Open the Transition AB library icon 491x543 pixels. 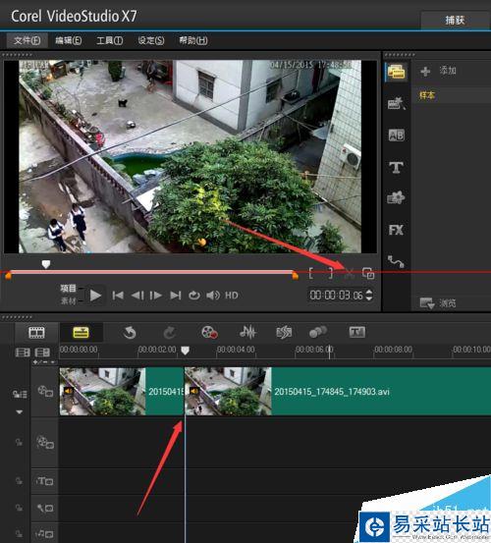[x=397, y=136]
